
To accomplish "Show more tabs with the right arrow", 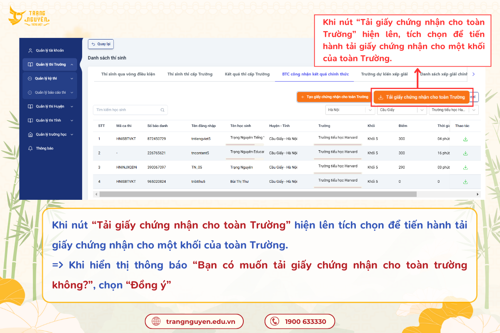I will click(473, 74).
